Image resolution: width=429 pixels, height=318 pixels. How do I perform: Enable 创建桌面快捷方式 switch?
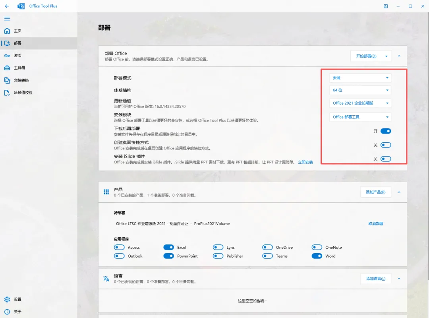(x=385, y=145)
